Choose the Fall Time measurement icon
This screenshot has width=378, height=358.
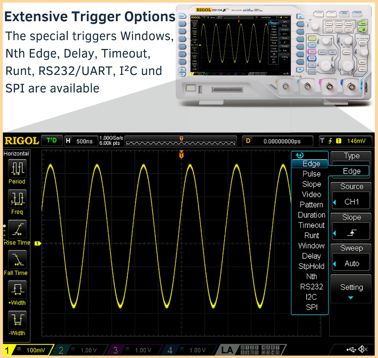(17, 260)
